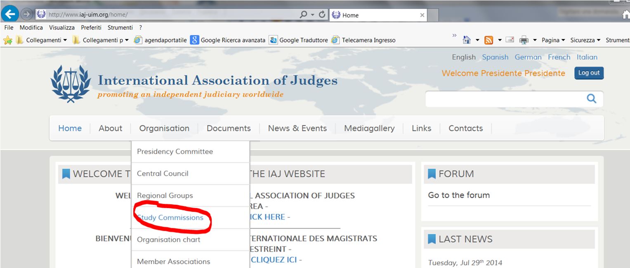Click the browser home icon at top right
630x268 pixels.
pos(626,15)
